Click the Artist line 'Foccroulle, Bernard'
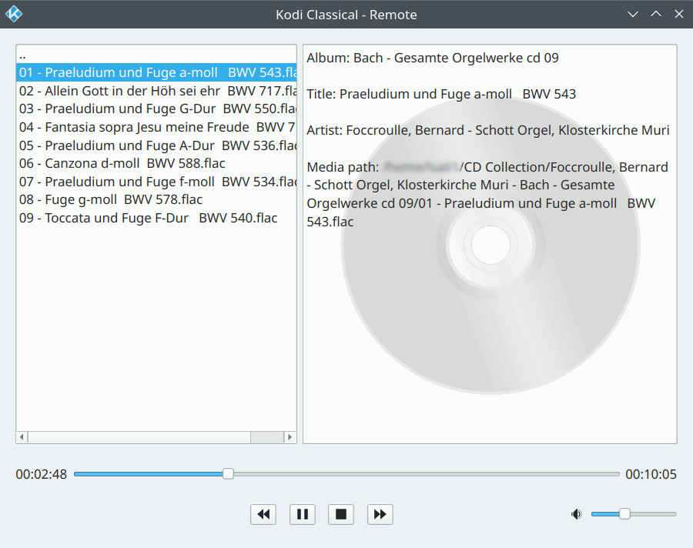 click(x=488, y=130)
